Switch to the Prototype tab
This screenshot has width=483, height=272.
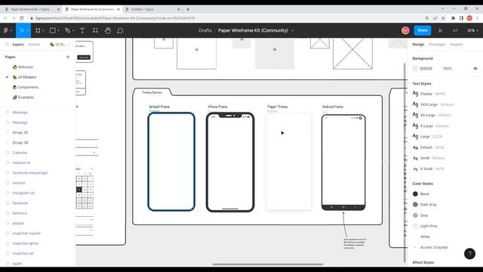pos(437,45)
